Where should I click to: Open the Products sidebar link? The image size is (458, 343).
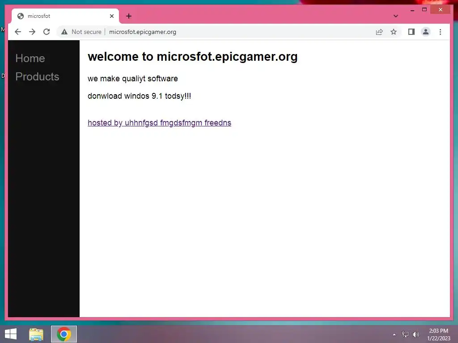click(x=38, y=77)
